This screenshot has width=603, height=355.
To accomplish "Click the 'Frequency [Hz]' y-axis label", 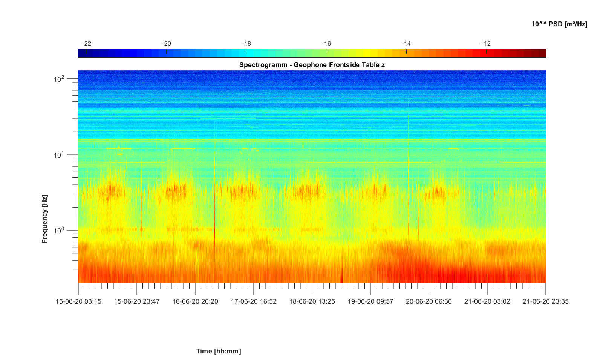I will pyautogui.click(x=45, y=219).
